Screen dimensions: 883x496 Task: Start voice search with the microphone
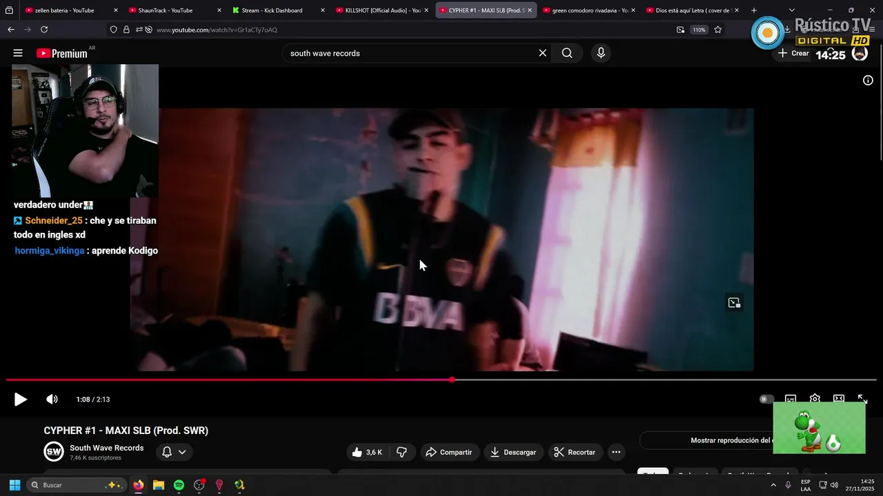tap(601, 53)
